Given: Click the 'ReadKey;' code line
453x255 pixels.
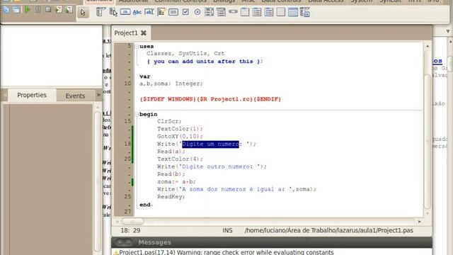Looking at the screenshot, I should (171, 197).
